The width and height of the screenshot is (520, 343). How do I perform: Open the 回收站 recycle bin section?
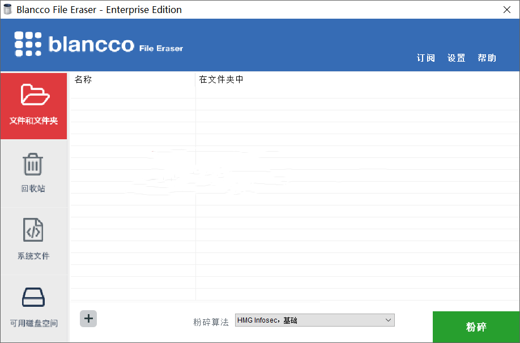pos(33,173)
